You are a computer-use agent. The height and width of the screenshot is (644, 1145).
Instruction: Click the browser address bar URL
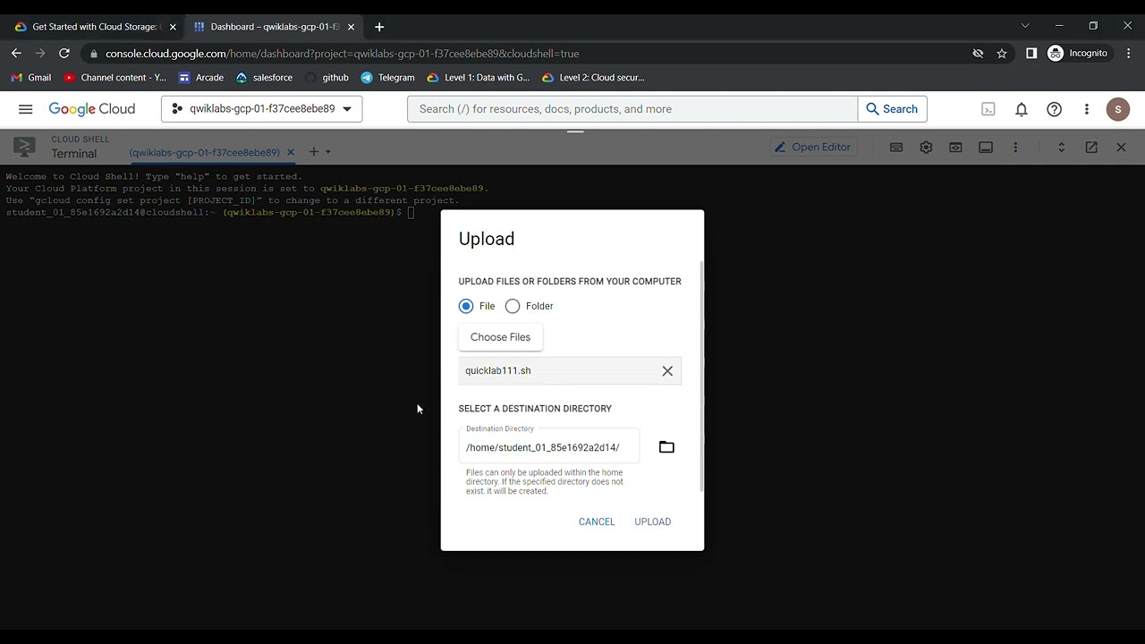(342, 54)
